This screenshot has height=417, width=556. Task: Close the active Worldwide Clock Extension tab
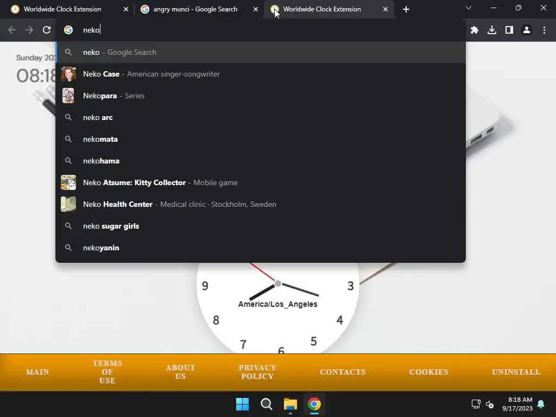386,9
